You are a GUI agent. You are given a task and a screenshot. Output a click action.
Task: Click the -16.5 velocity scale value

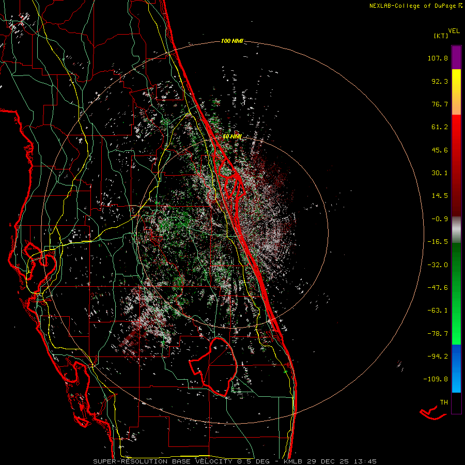438,242
